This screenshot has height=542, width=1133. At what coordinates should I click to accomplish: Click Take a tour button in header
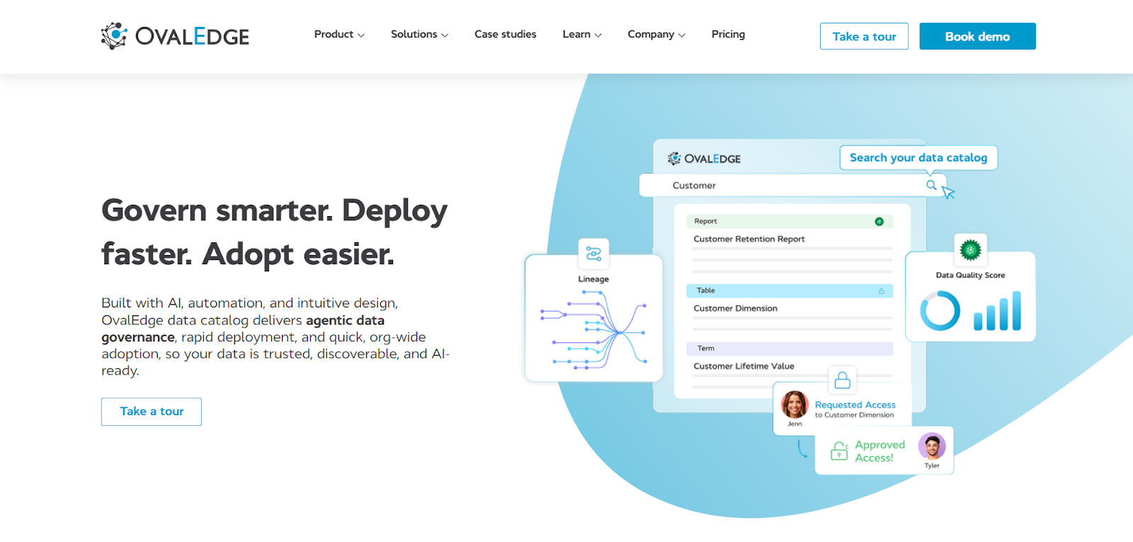point(864,36)
